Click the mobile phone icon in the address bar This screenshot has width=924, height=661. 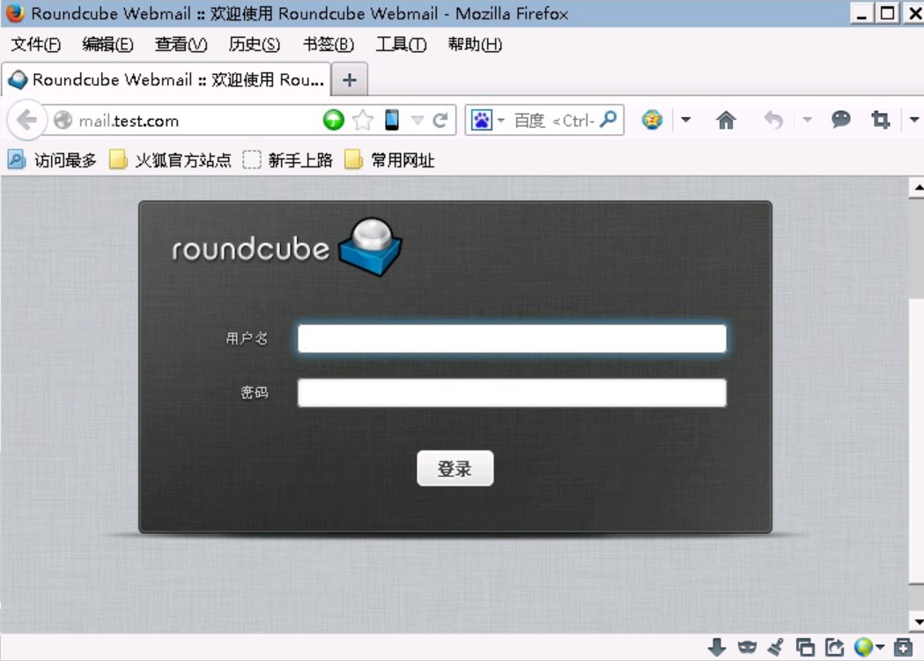click(x=392, y=120)
